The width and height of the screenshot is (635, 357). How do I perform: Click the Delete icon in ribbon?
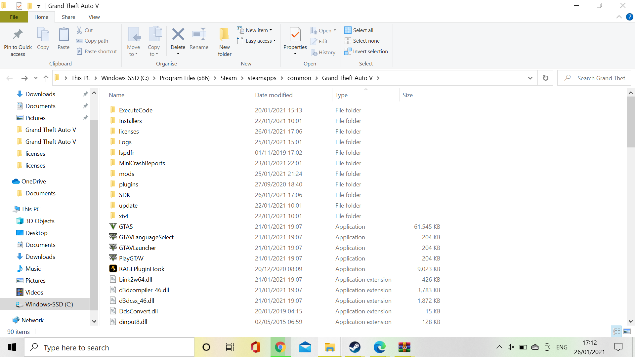[x=178, y=34]
